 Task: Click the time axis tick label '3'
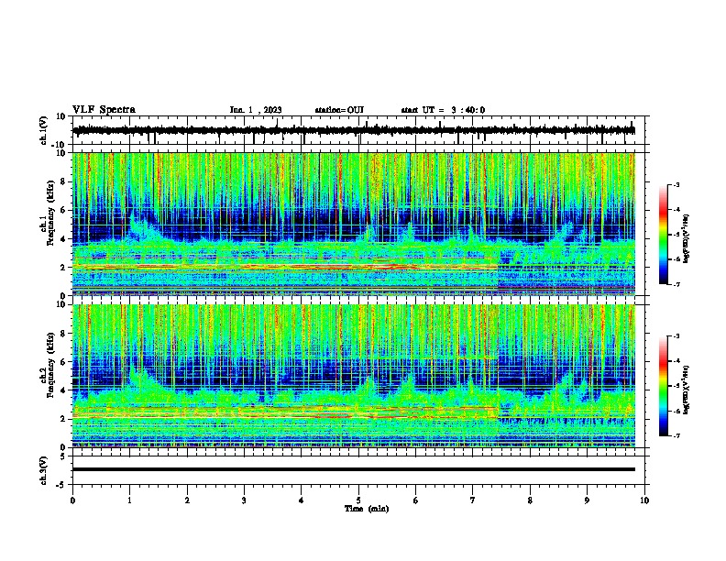tap(244, 500)
